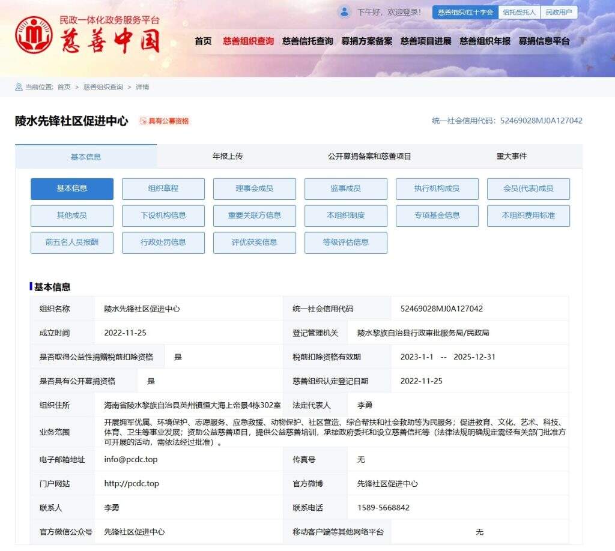Open 慈善组织年报 navigation item
Screen dimensions: 615x551
pyautogui.click(x=485, y=41)
